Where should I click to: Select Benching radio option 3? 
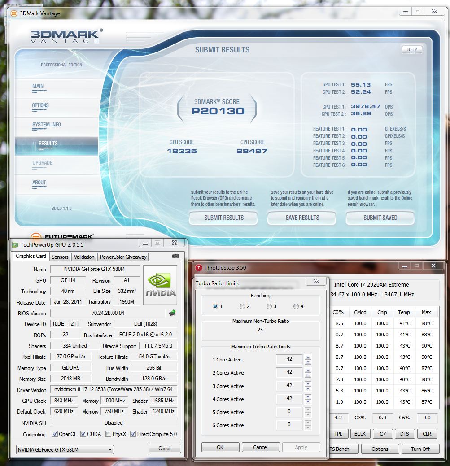(269, 306)
